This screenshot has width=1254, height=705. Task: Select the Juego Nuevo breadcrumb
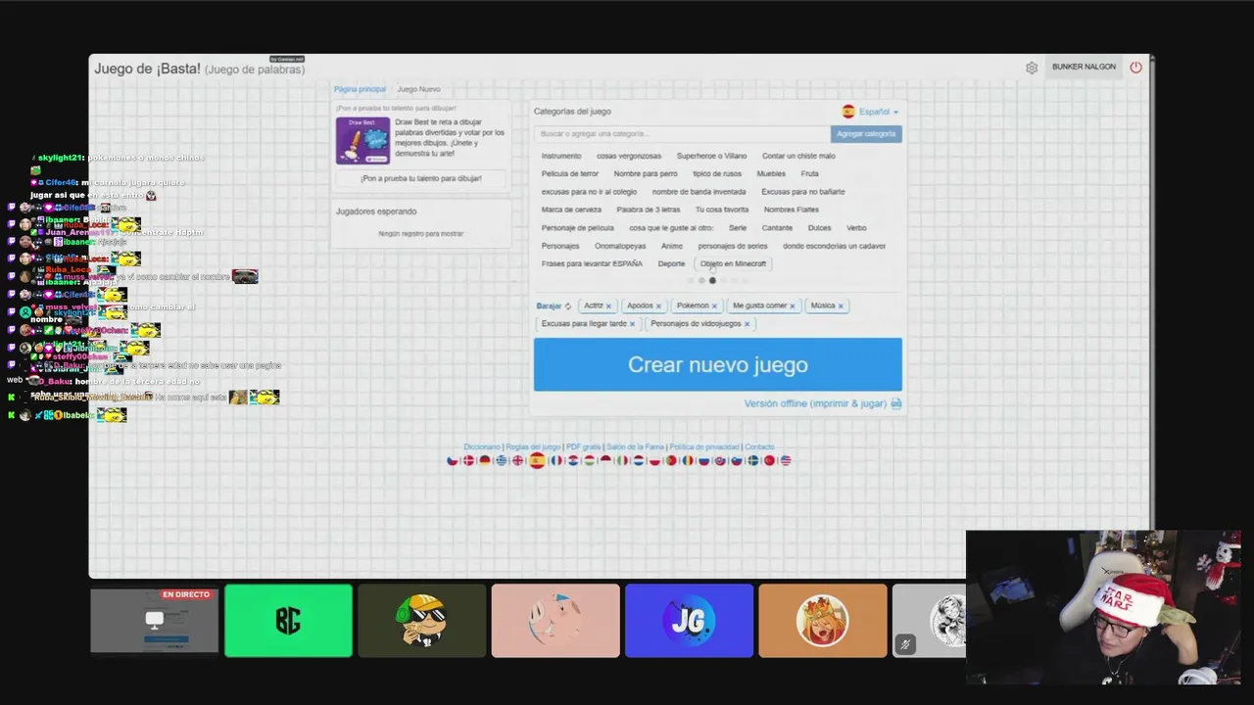pos(418,89)
